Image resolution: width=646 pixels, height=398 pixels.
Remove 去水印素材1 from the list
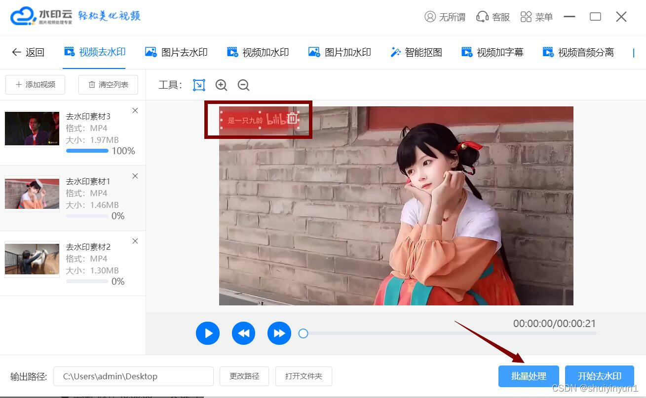click(135, 176)
